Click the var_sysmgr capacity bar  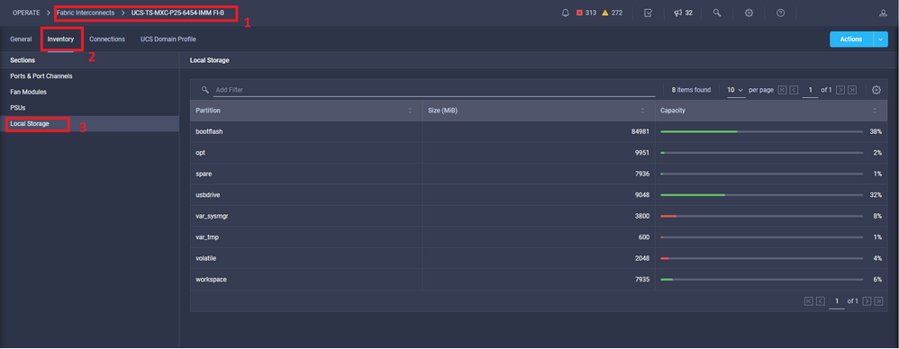(761, 216)
